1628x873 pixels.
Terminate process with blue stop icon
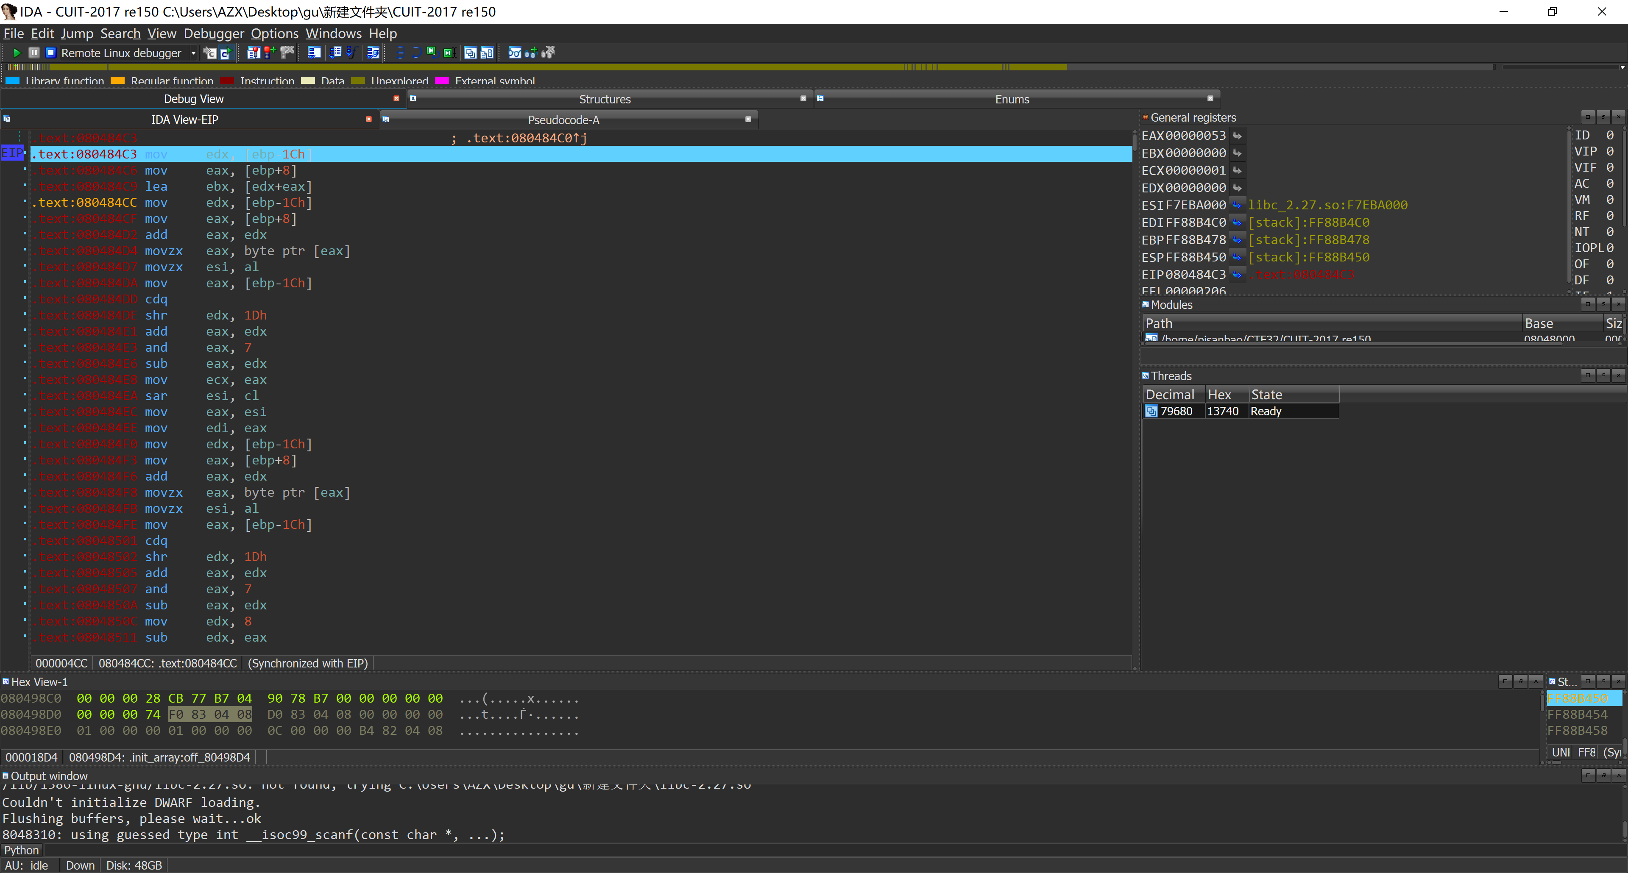pos(51,53)
